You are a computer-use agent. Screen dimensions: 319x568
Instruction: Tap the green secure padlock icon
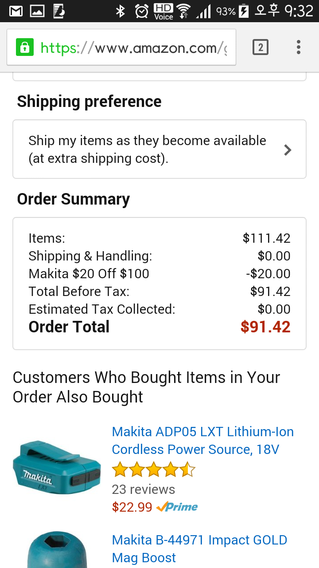point(25,47)
